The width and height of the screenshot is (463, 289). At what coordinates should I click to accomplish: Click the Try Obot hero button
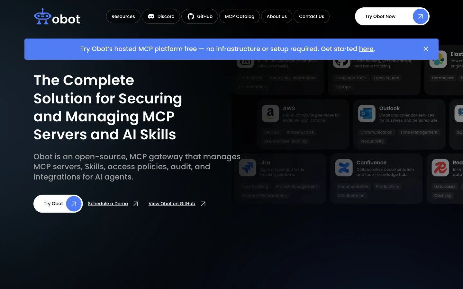point(58,204)
